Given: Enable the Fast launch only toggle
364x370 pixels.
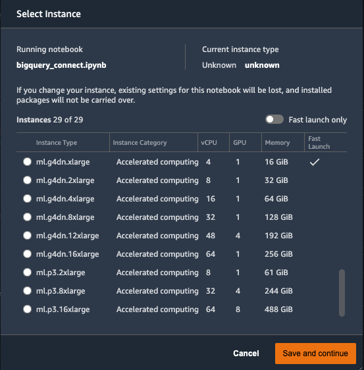Looking at the screenshot, I should click(x=274, y=119).
